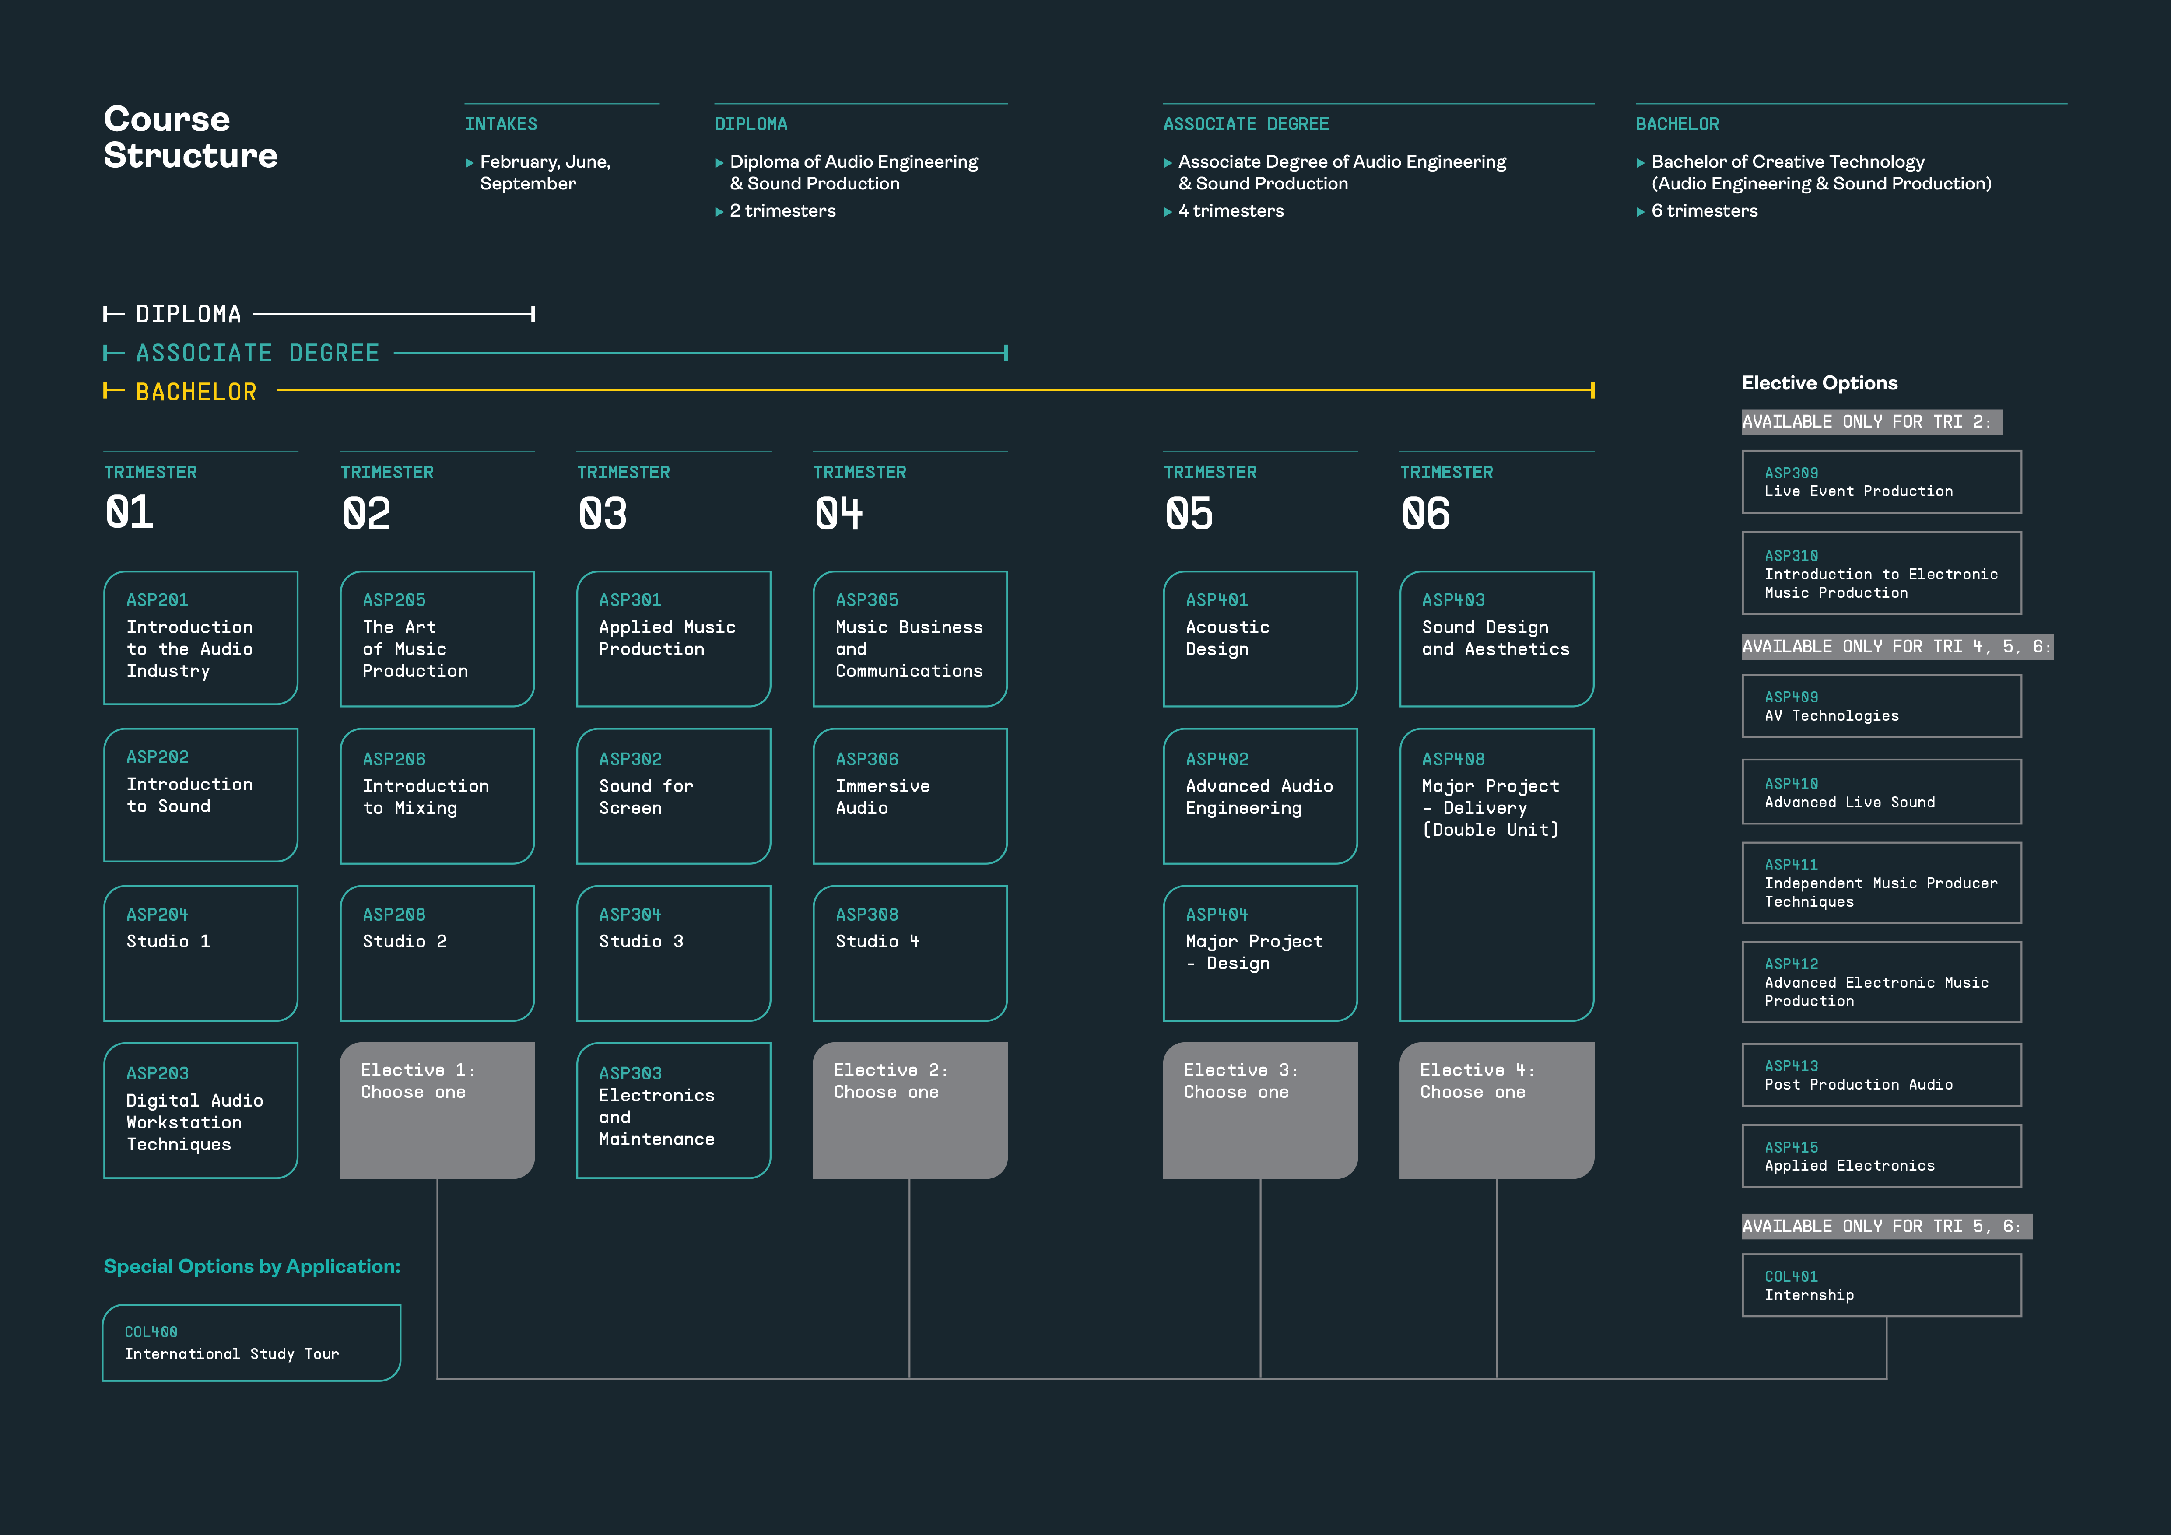Click the Trimester 06 heading
This screenshot has width=2171, height=1535.
point(1447,498)
